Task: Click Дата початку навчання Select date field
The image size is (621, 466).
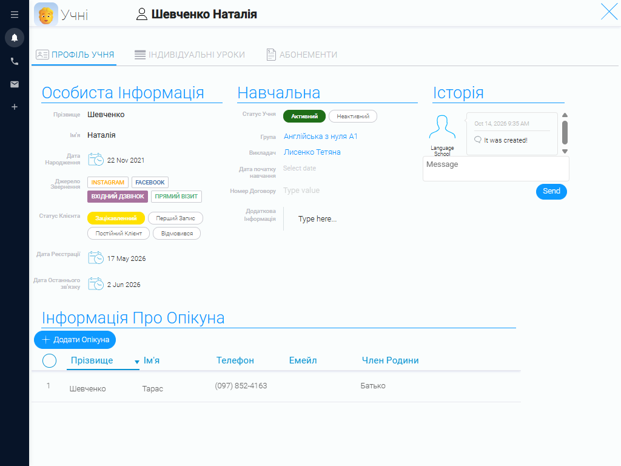Action: click(300, 168)
